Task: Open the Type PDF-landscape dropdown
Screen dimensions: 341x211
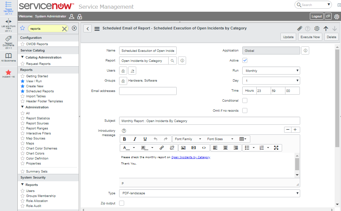Action: pyautogui.click(x=209, y=193)
